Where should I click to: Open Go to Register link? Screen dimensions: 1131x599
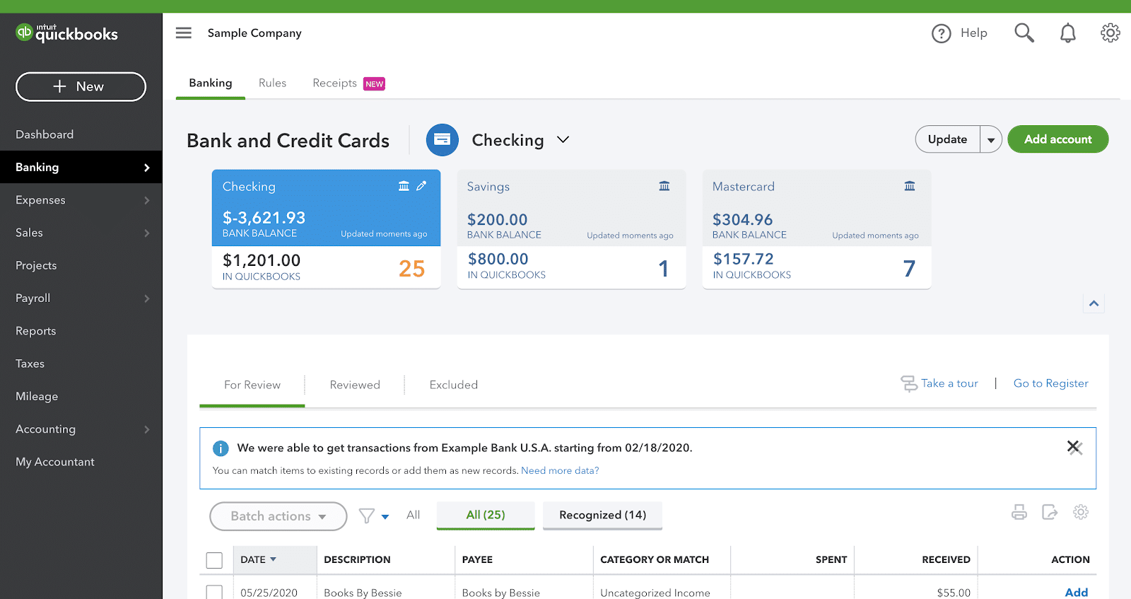1050,383
